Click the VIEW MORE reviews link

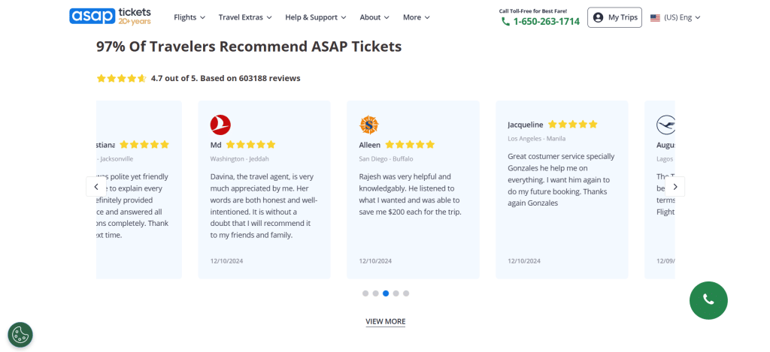pos(385,321)
